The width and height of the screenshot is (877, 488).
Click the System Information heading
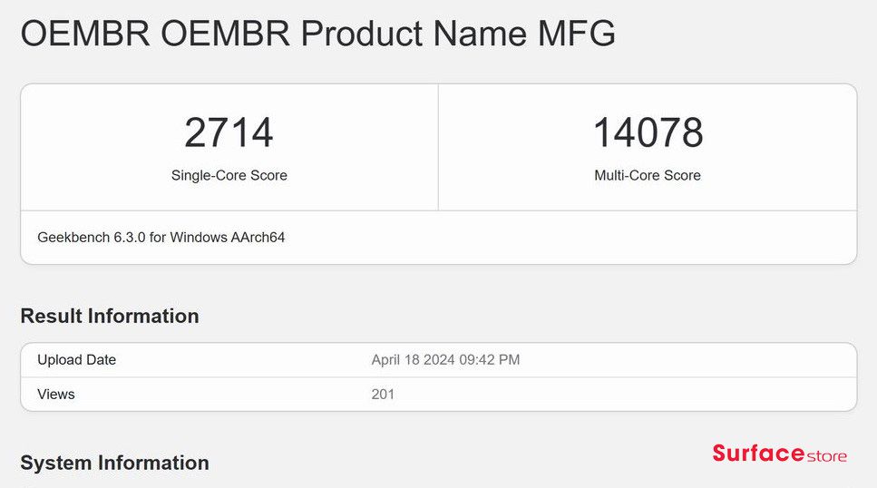(x=114, y=463)
